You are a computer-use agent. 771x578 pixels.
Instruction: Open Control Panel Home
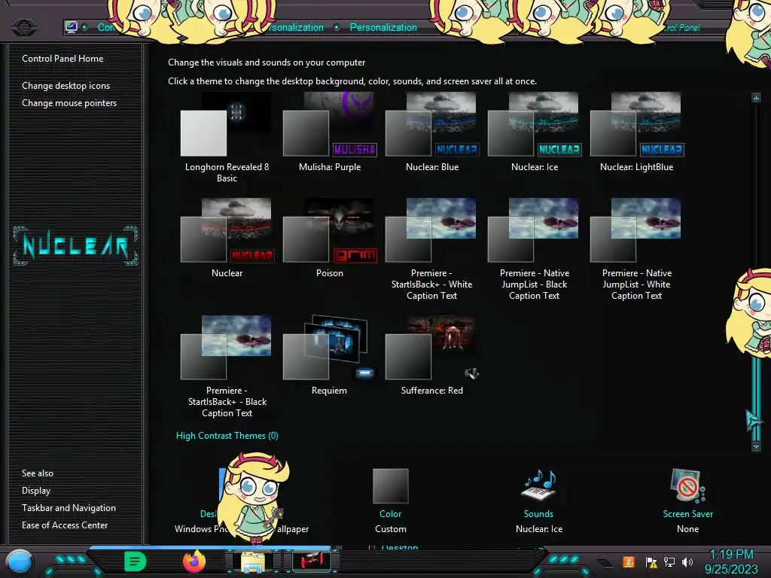62,59
